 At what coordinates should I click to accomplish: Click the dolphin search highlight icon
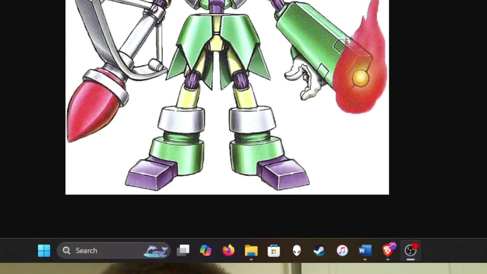156,251
